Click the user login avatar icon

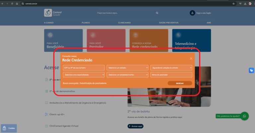pos(192,13)
